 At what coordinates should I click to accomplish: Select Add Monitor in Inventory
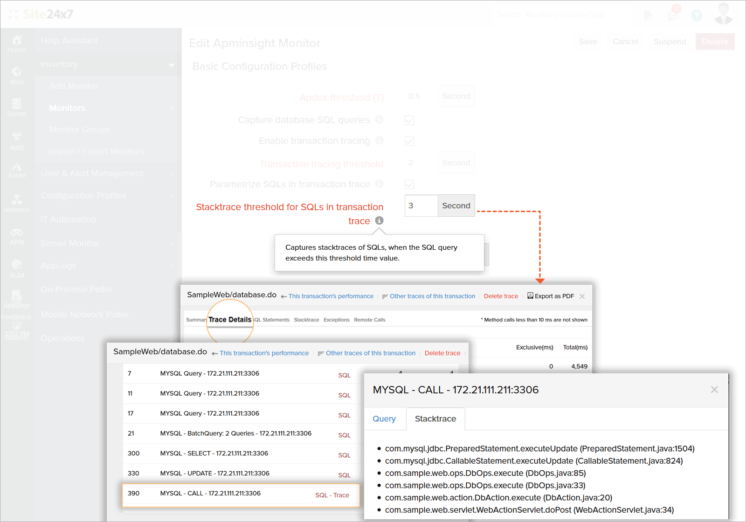pyautogui.click(x=74, y=86)
